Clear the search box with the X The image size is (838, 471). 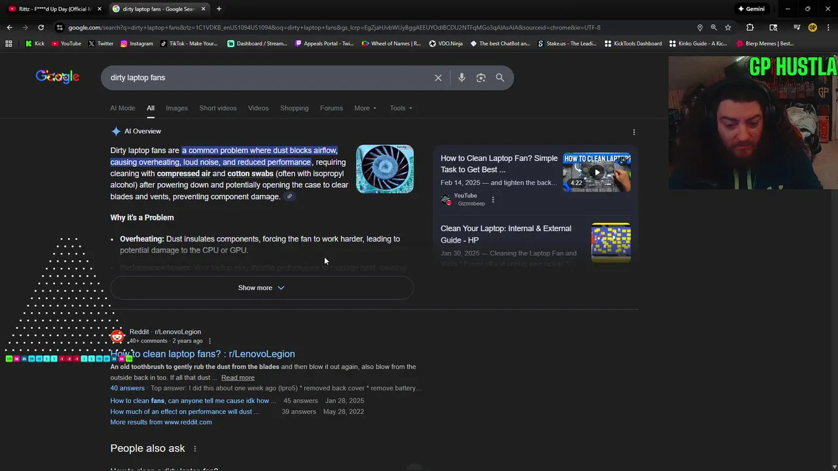[438, 78]
